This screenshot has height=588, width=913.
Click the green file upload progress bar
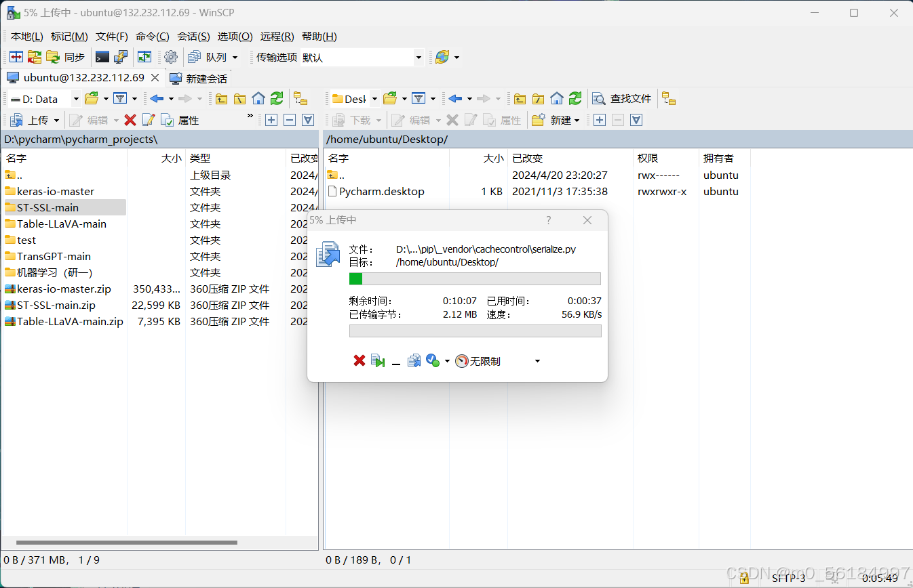coord(475,279)
